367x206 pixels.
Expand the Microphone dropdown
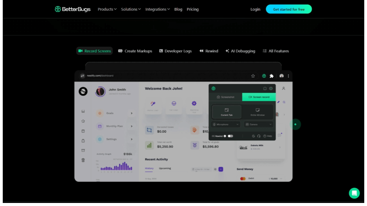(226, 125)
